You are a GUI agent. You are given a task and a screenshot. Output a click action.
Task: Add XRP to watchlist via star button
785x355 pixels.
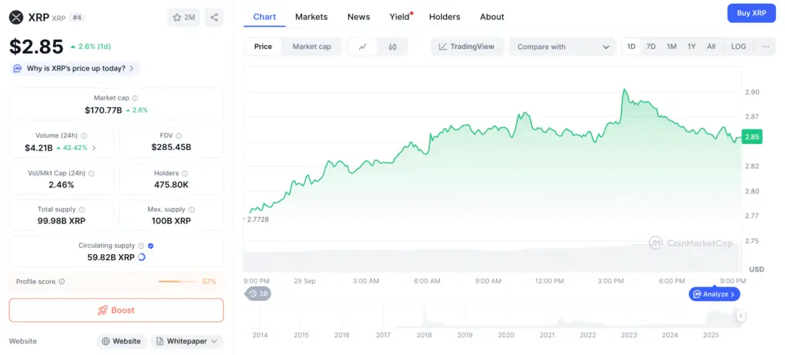coord(183,18)
